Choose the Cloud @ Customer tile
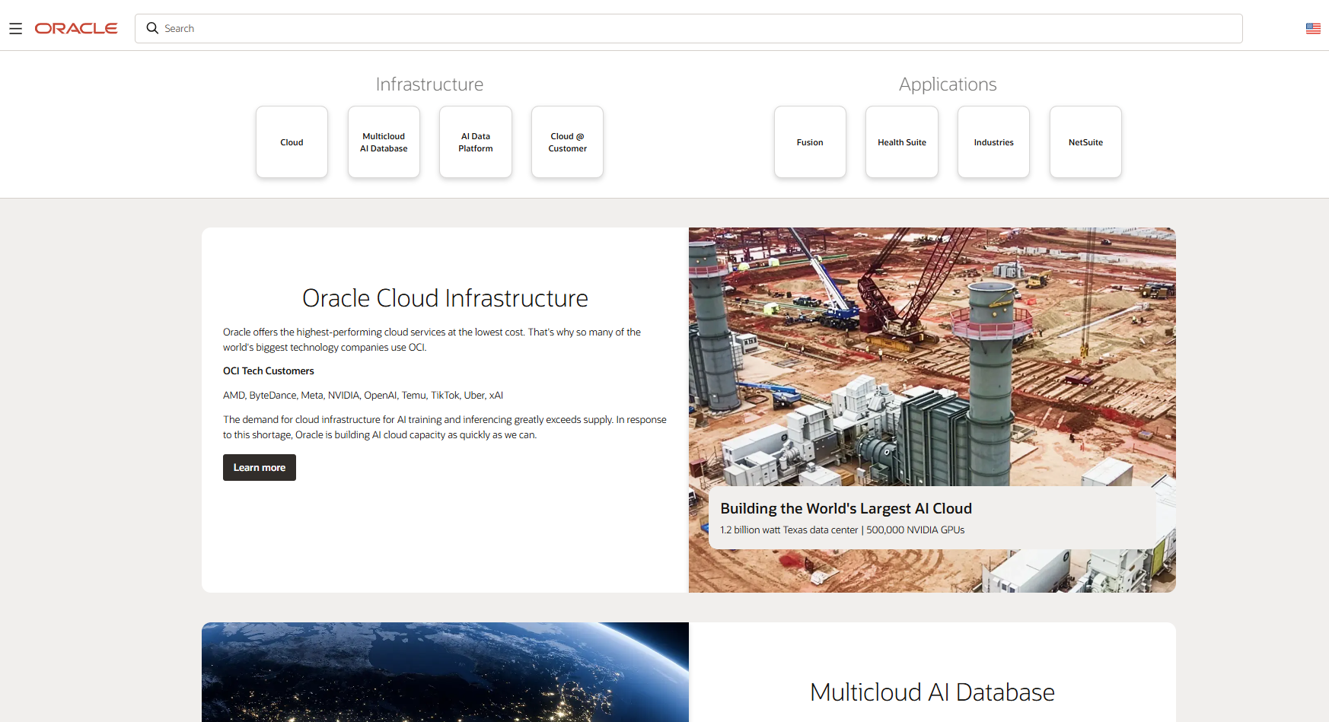 [x=567, y=142]
